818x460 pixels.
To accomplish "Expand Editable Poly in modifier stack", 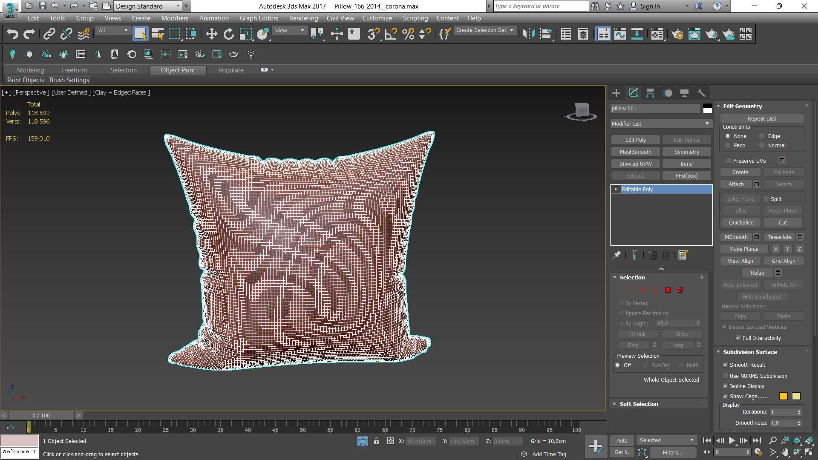I will (x=616, y=189).
